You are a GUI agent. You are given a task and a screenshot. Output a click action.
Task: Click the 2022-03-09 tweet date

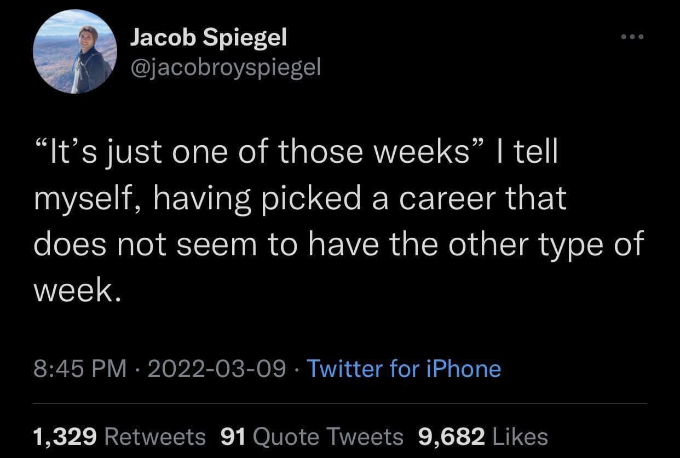coord(216,369)
